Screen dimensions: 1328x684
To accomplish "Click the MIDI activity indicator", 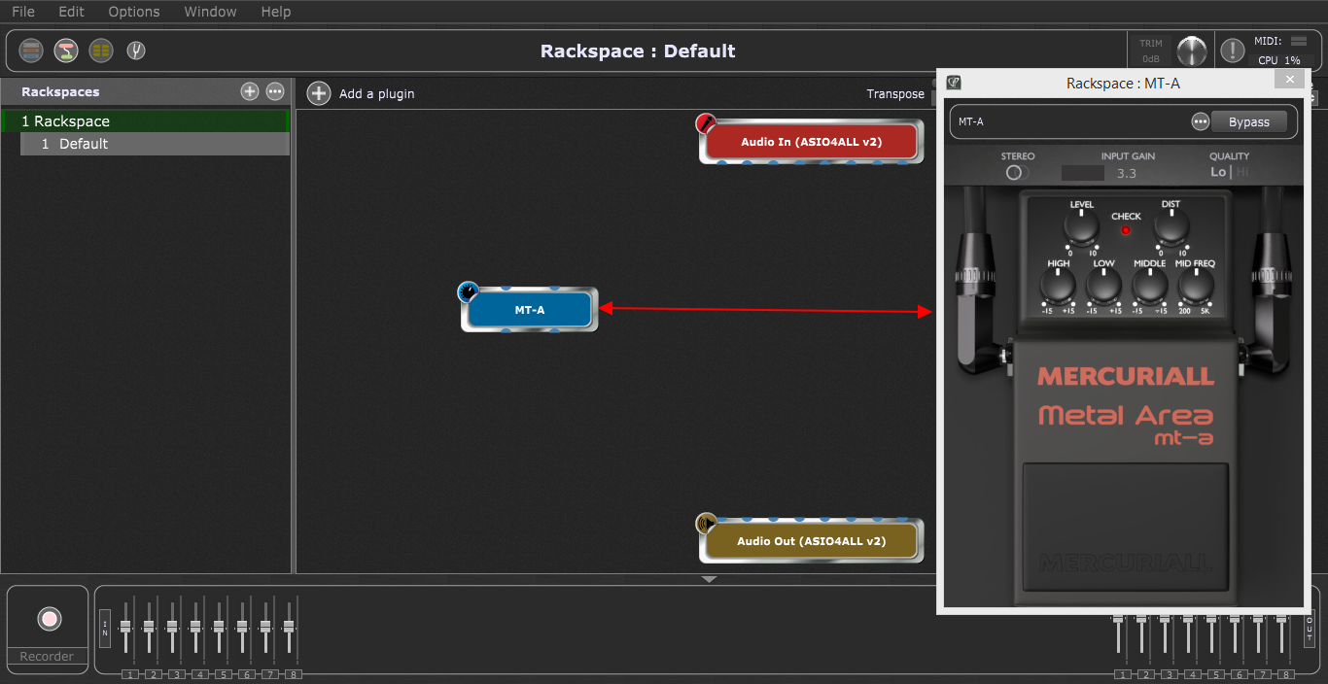I will pos(1299,41).
